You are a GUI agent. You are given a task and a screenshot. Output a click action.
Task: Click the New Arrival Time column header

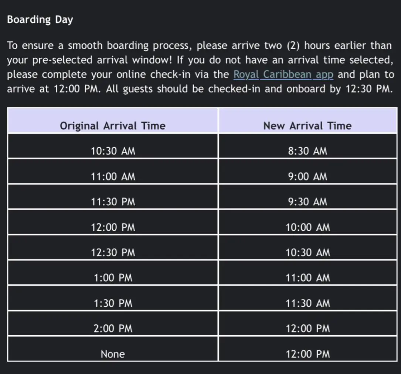pos(307,126)
